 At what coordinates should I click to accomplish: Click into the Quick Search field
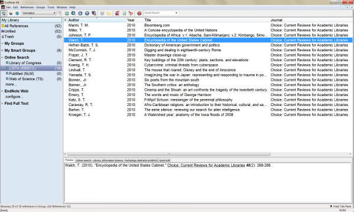[x=159, y=13]
